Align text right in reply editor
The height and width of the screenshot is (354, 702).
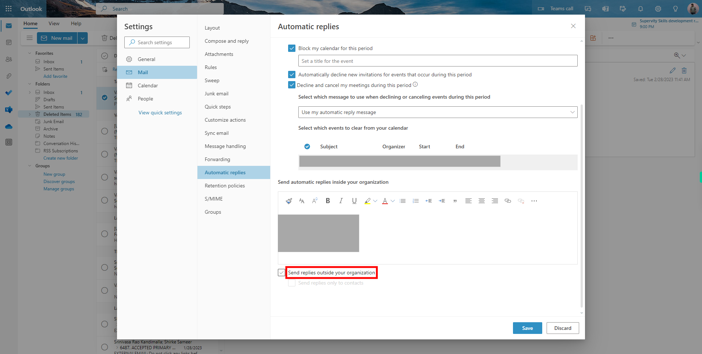(x=495, y=201)
